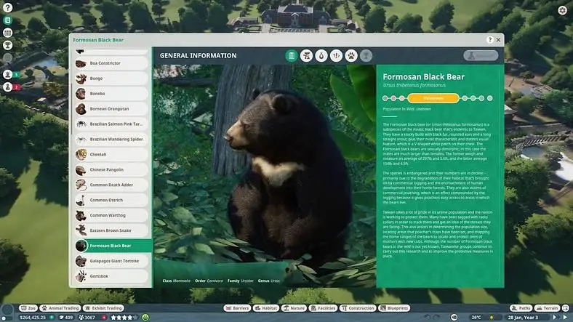The width and height of the screenshot is (573, 322).
Task: Click the 28 Jan, Year 3 date
Action: (x=523, y=318)
